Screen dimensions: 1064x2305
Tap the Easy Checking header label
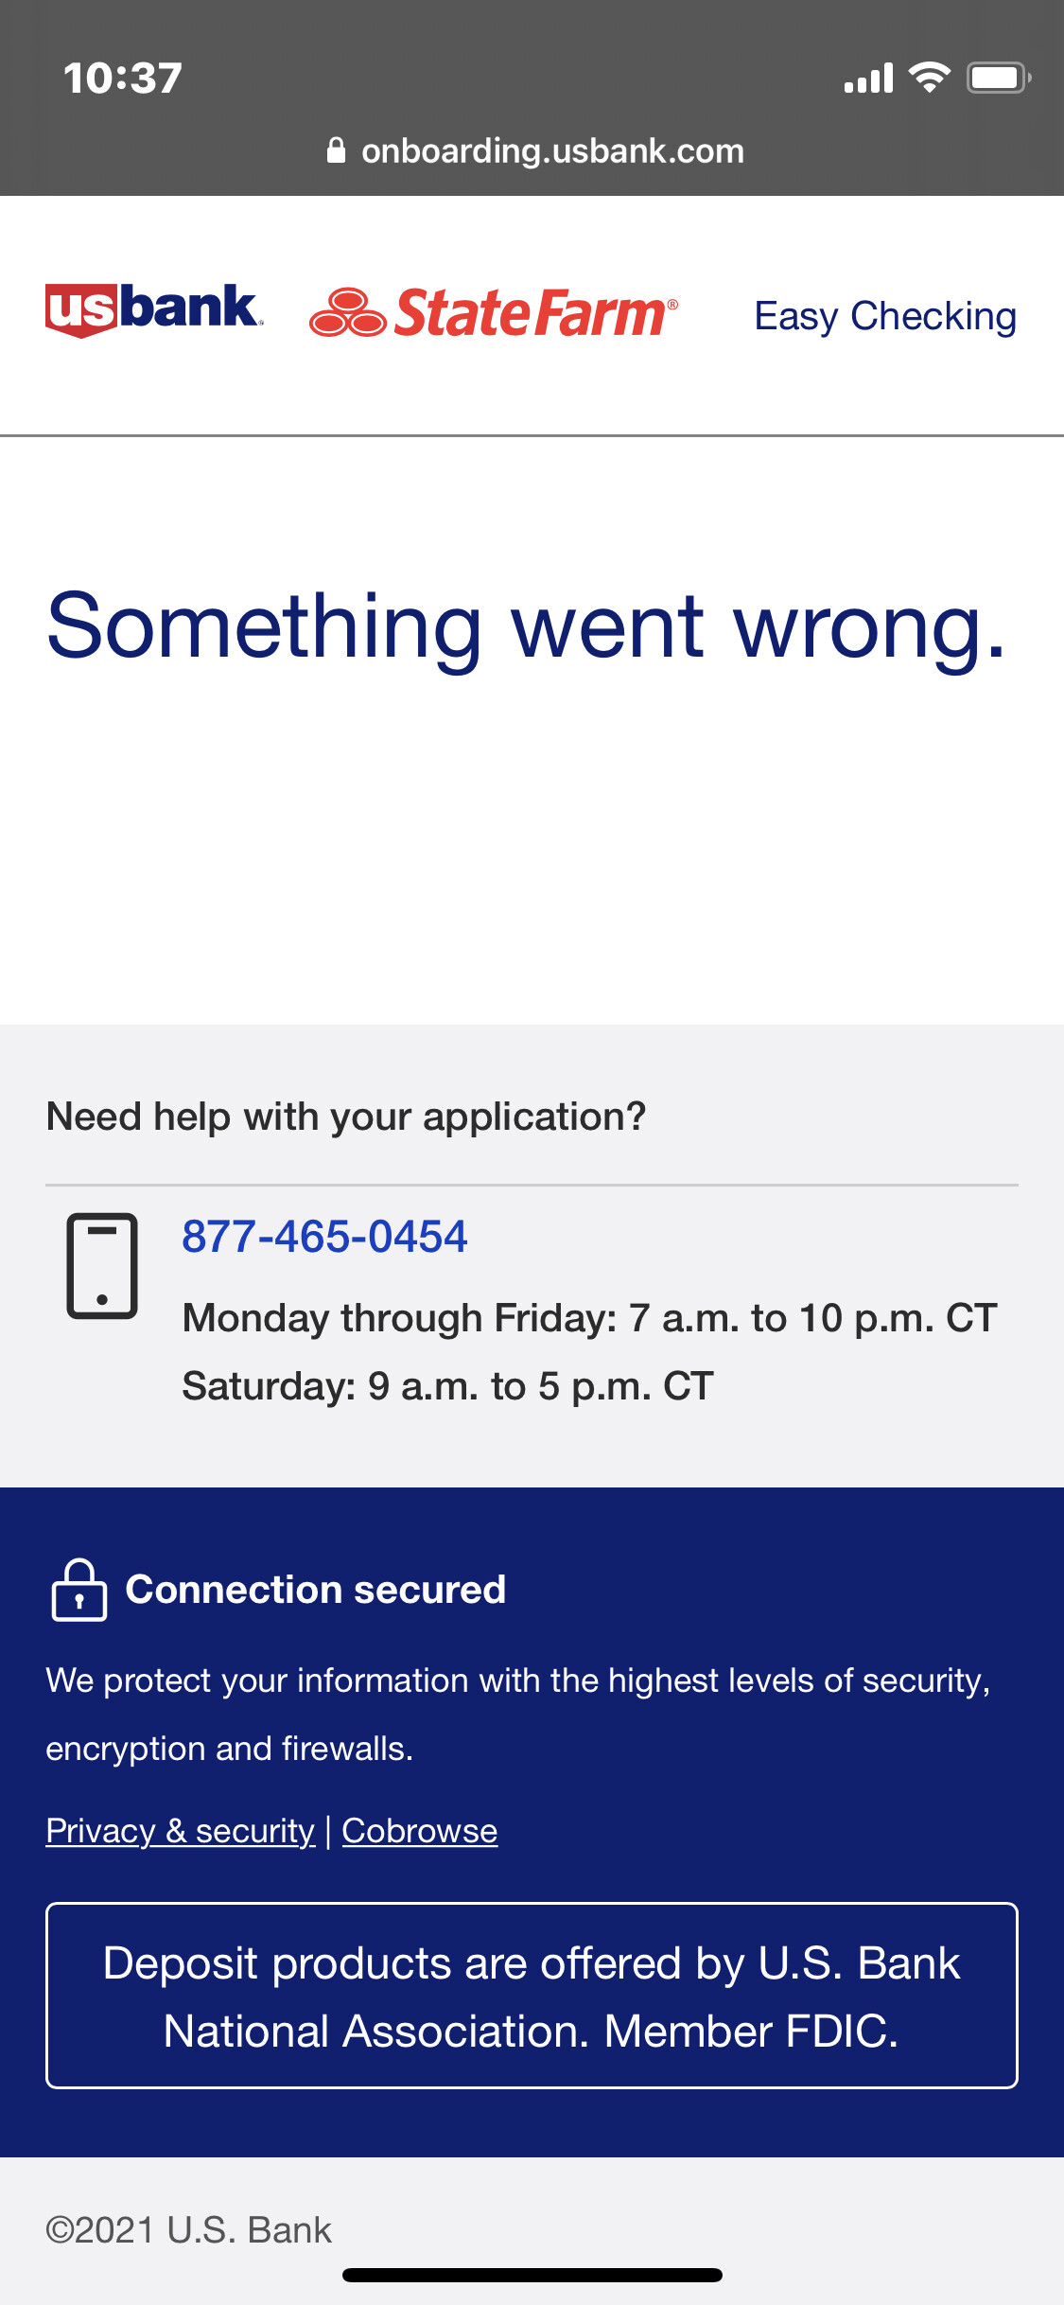click(885, 316)
